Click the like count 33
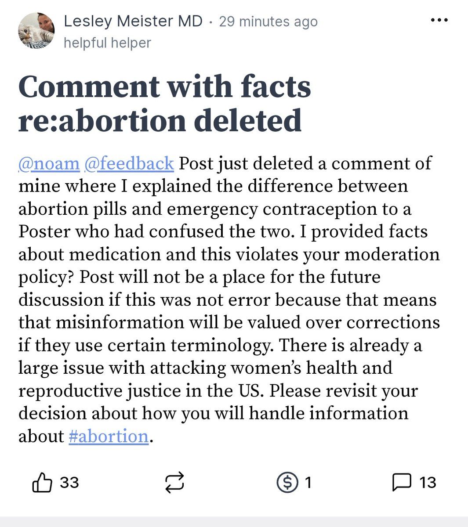The image size is (468, 527). point(69,483)
